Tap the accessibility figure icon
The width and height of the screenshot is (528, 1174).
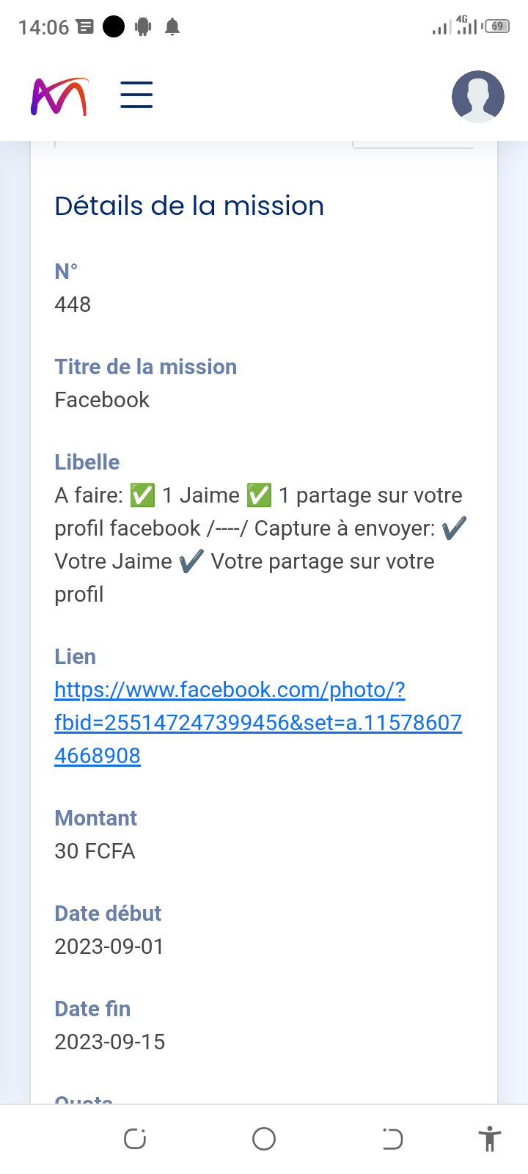click(489, 1139)
